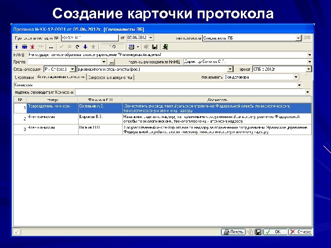Expand the НАМЦ organization dropdown
The image size is (331, 248).
point(309,55)
